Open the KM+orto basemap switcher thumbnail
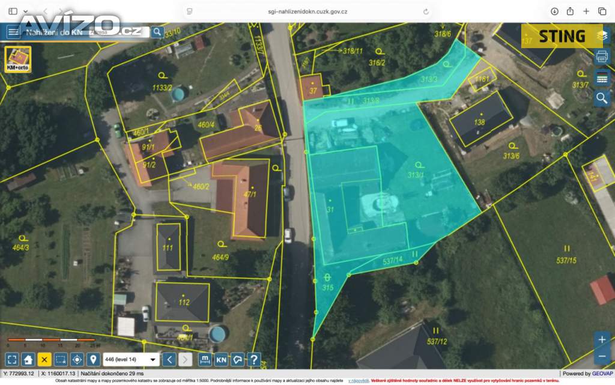 click(17, 59)
